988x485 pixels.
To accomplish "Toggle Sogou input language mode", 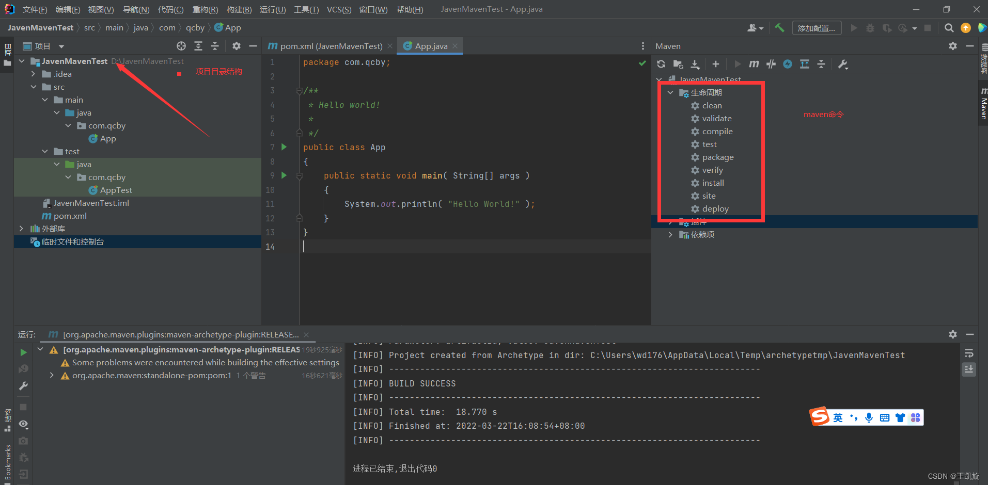I will pos(838,417).
